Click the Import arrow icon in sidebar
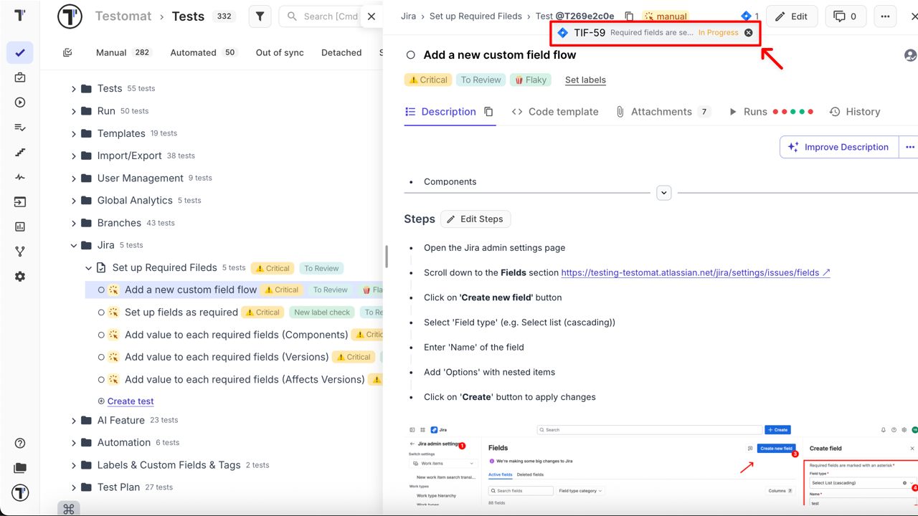The image size is (918, 516). click(x=19, y=202)
